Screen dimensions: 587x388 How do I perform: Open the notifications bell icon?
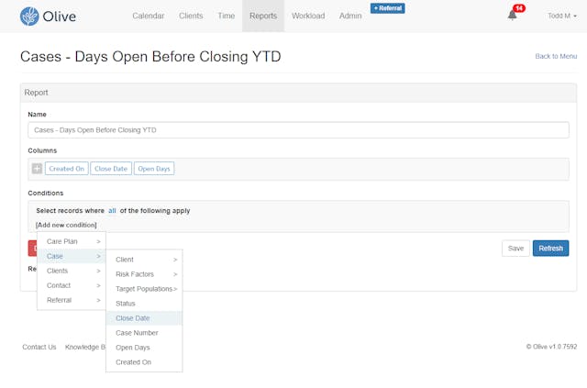tap(512, 16)
